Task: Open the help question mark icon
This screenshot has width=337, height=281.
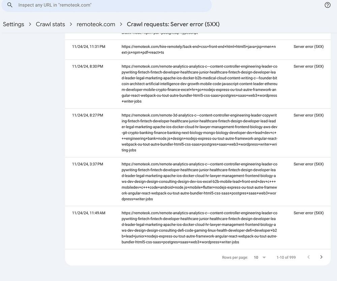Action: pos(327,5)
